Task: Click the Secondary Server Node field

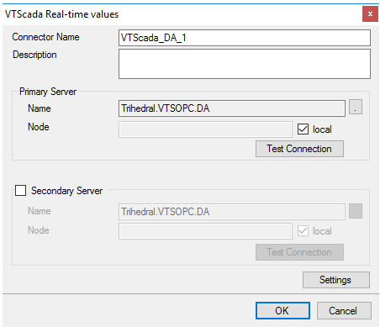Action: click(x=205, y=231)
